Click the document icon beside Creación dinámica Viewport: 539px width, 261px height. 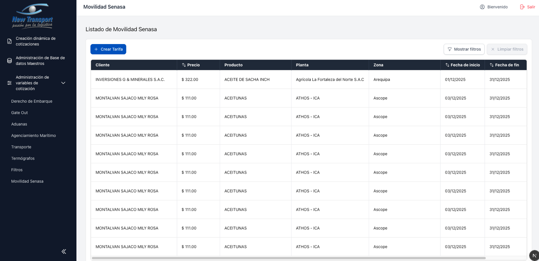[9, 41]
